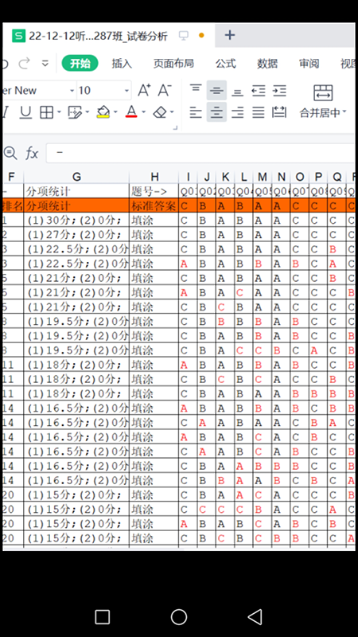Screen dimensions: 358x637
Task: Toggle center horizontal alignment
Action: click(x=216, y=112)
